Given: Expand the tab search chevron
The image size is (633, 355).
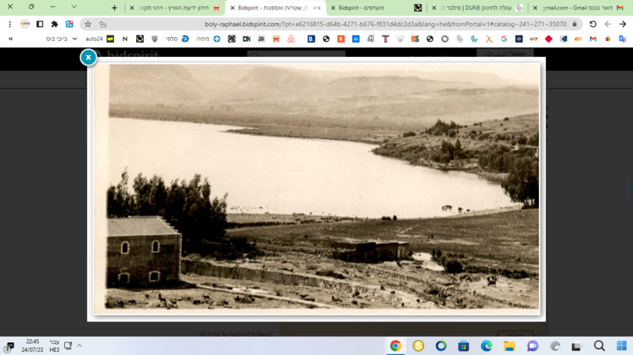Looking at the screenshot, I should [74, 7].
